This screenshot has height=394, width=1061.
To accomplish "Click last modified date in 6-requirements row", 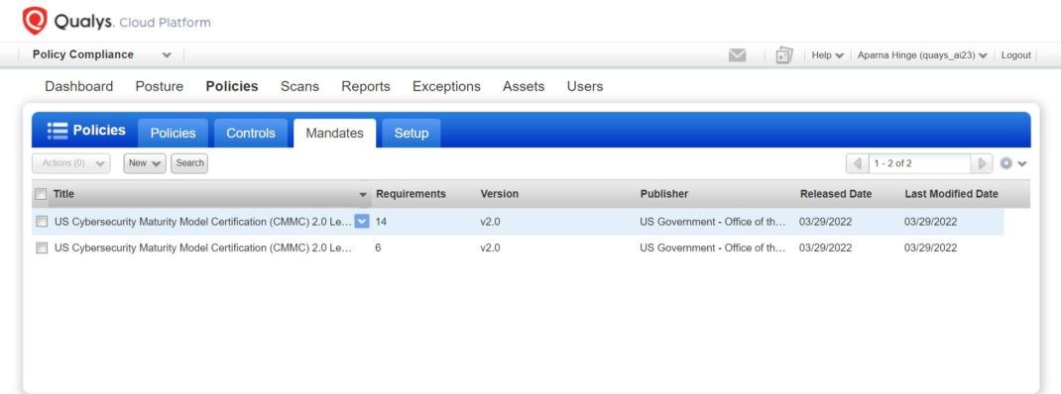I will point(930,248).
